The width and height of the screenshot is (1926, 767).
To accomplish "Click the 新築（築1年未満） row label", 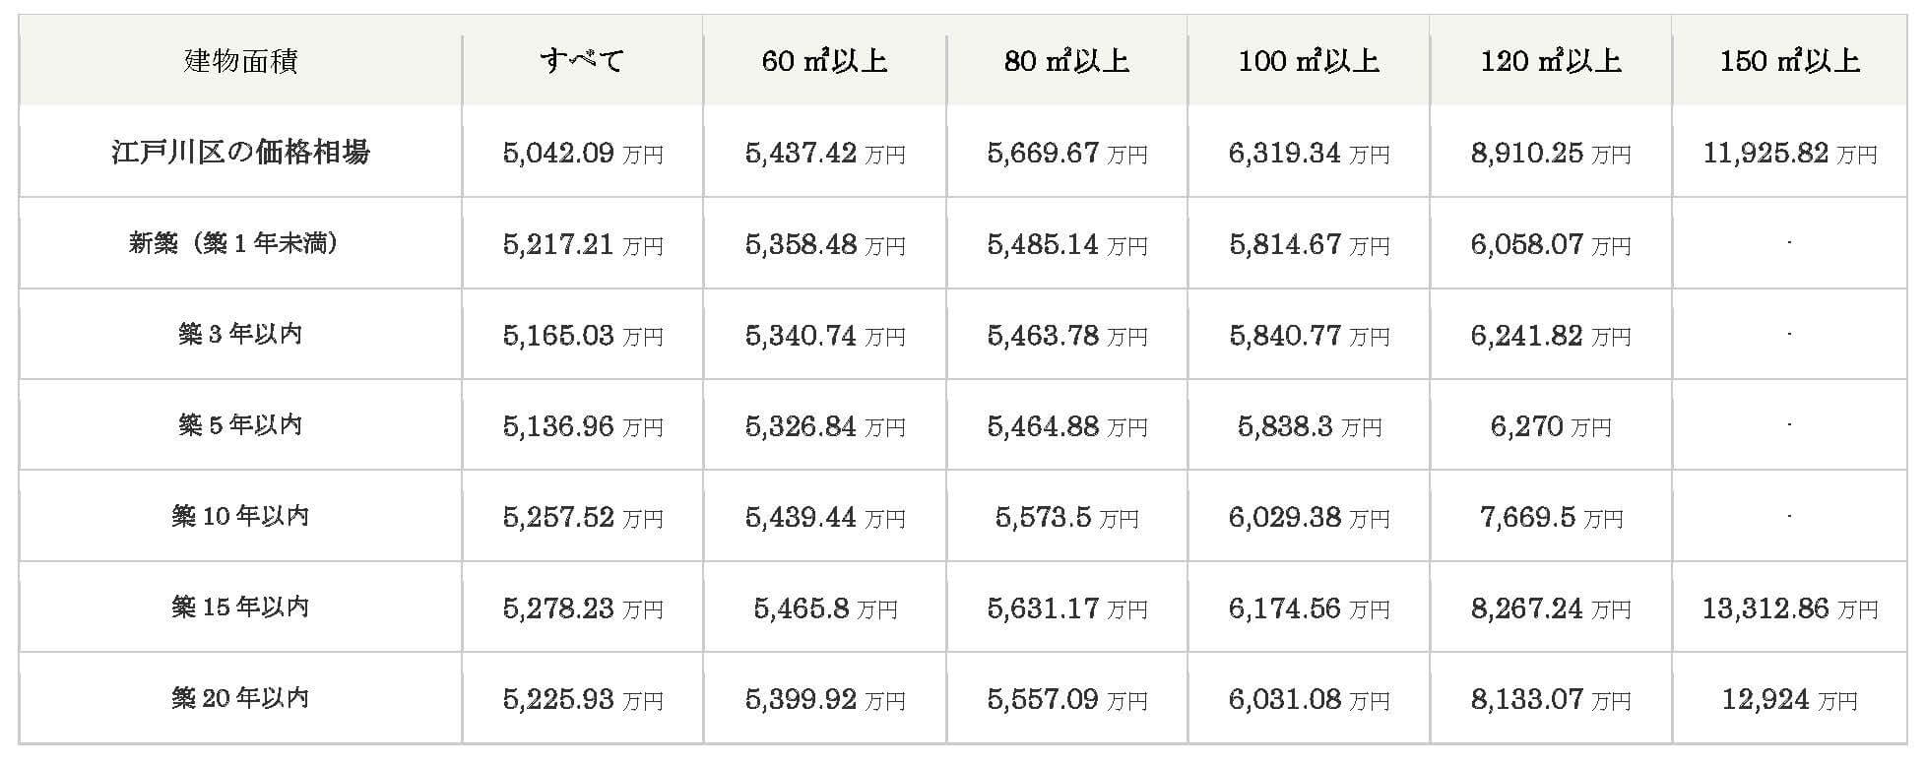I will pyautogui.click(x=240, y=243).
